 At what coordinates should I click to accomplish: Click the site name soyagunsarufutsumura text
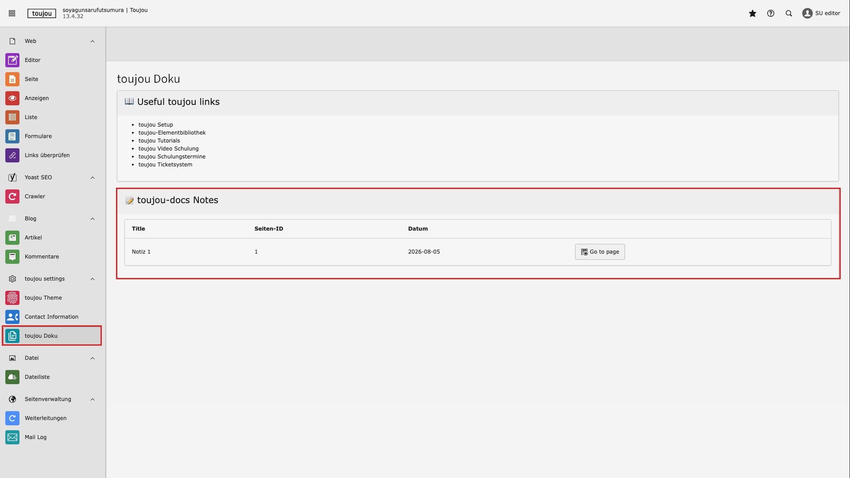[x=93, y=10]
